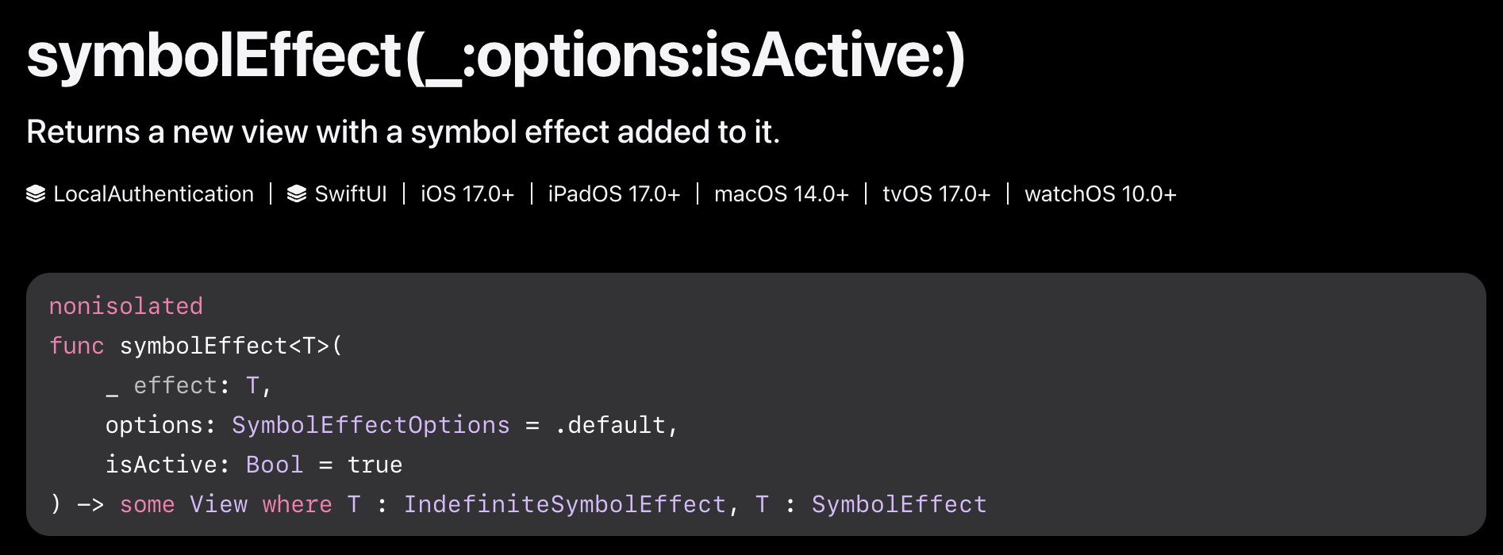Open the SwiftUI framework label
The width and height of the screenshot is (1503, 555).
[351, 194]
